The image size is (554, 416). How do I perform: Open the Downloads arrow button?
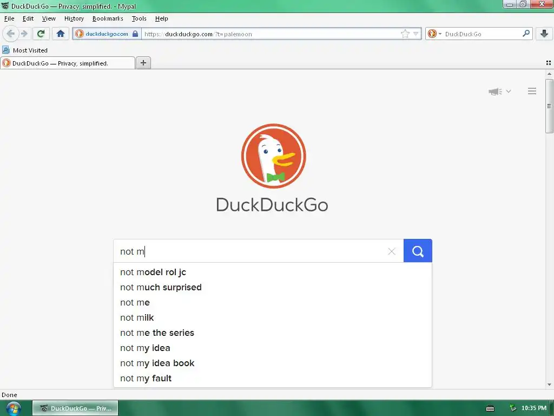coord(544,34)
